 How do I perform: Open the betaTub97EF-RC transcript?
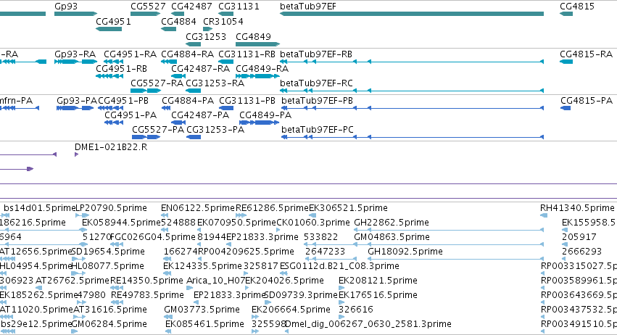click(x=412, y=91)
